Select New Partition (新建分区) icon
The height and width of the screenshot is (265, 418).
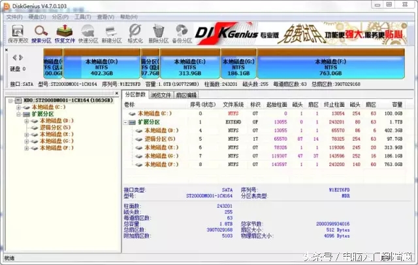pos(112,34)
